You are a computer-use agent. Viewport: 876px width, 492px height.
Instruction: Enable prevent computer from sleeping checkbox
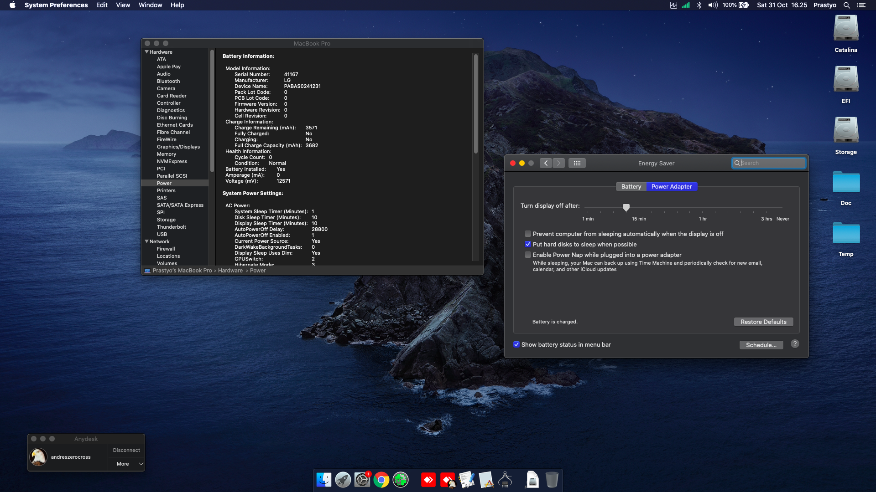(x=528, y=234)
